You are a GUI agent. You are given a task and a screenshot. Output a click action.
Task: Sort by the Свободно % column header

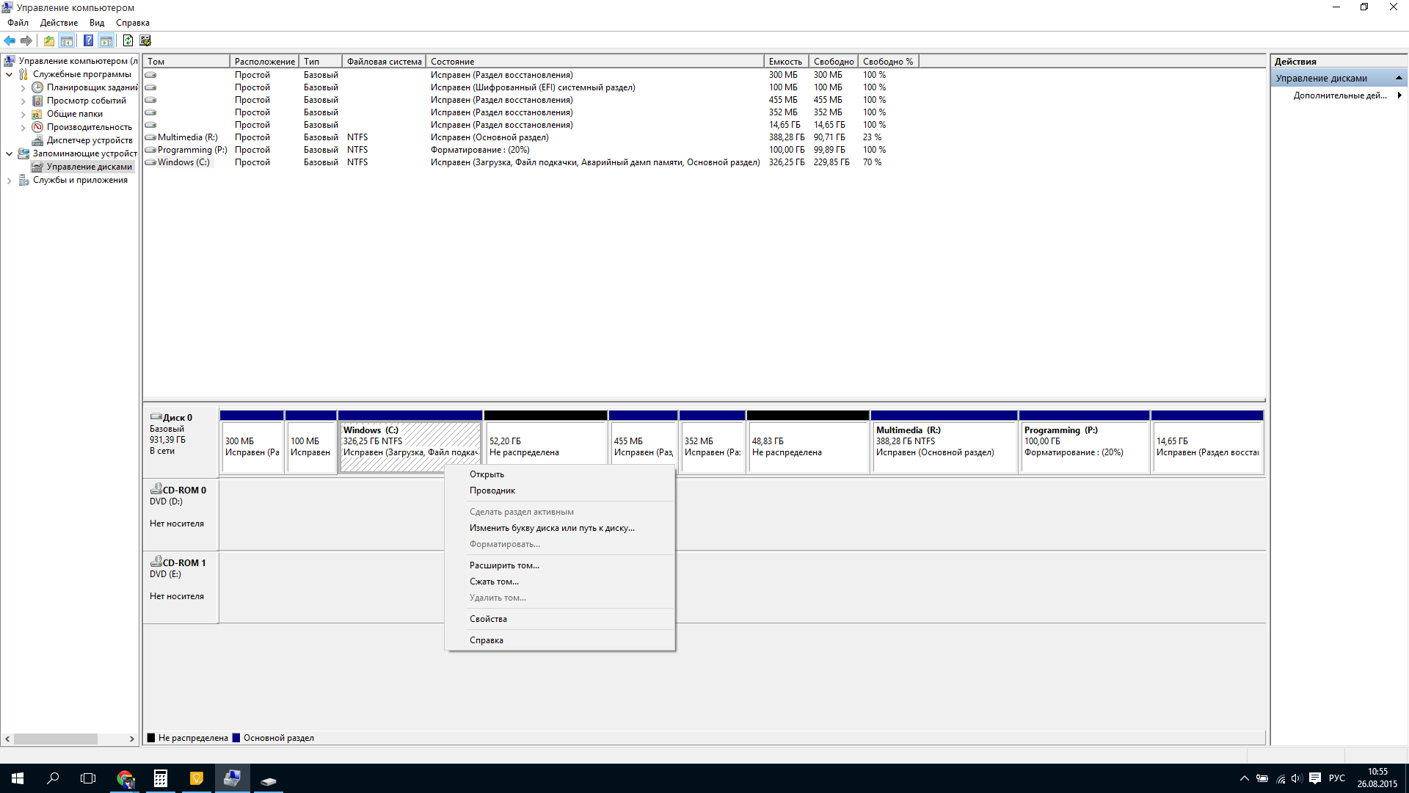tap(888, 62)
